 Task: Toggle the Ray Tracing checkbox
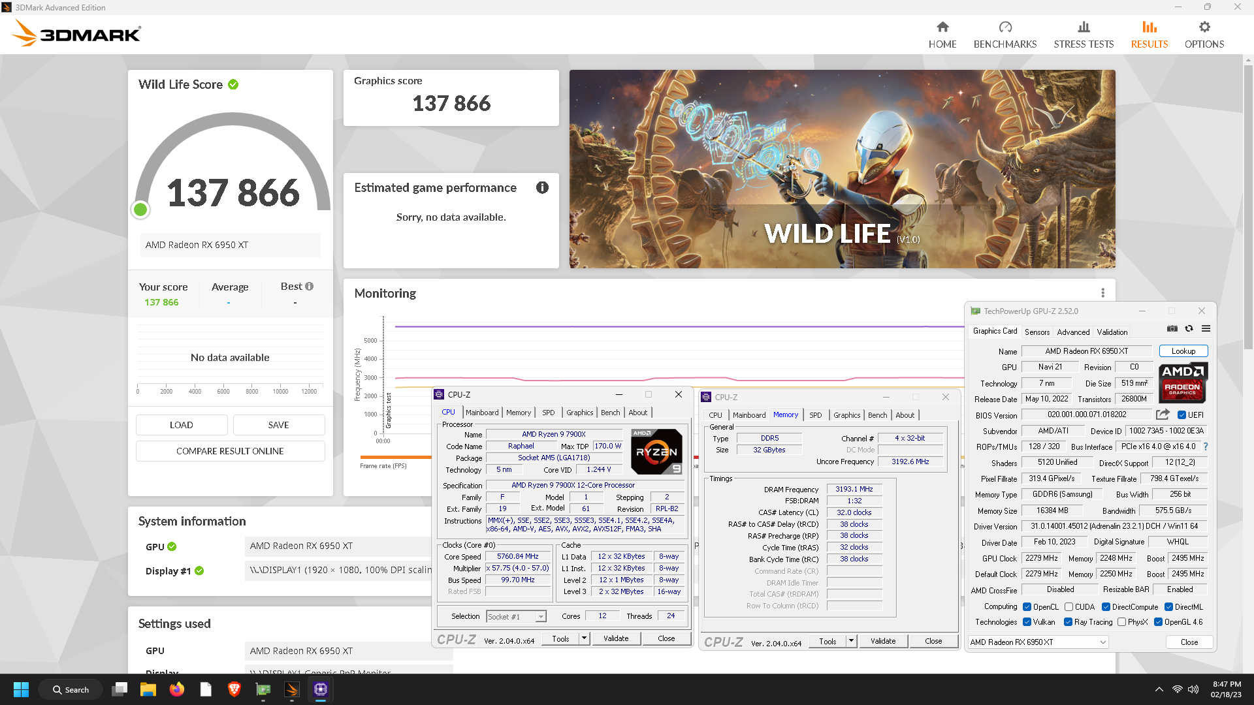click(1068, 622)
